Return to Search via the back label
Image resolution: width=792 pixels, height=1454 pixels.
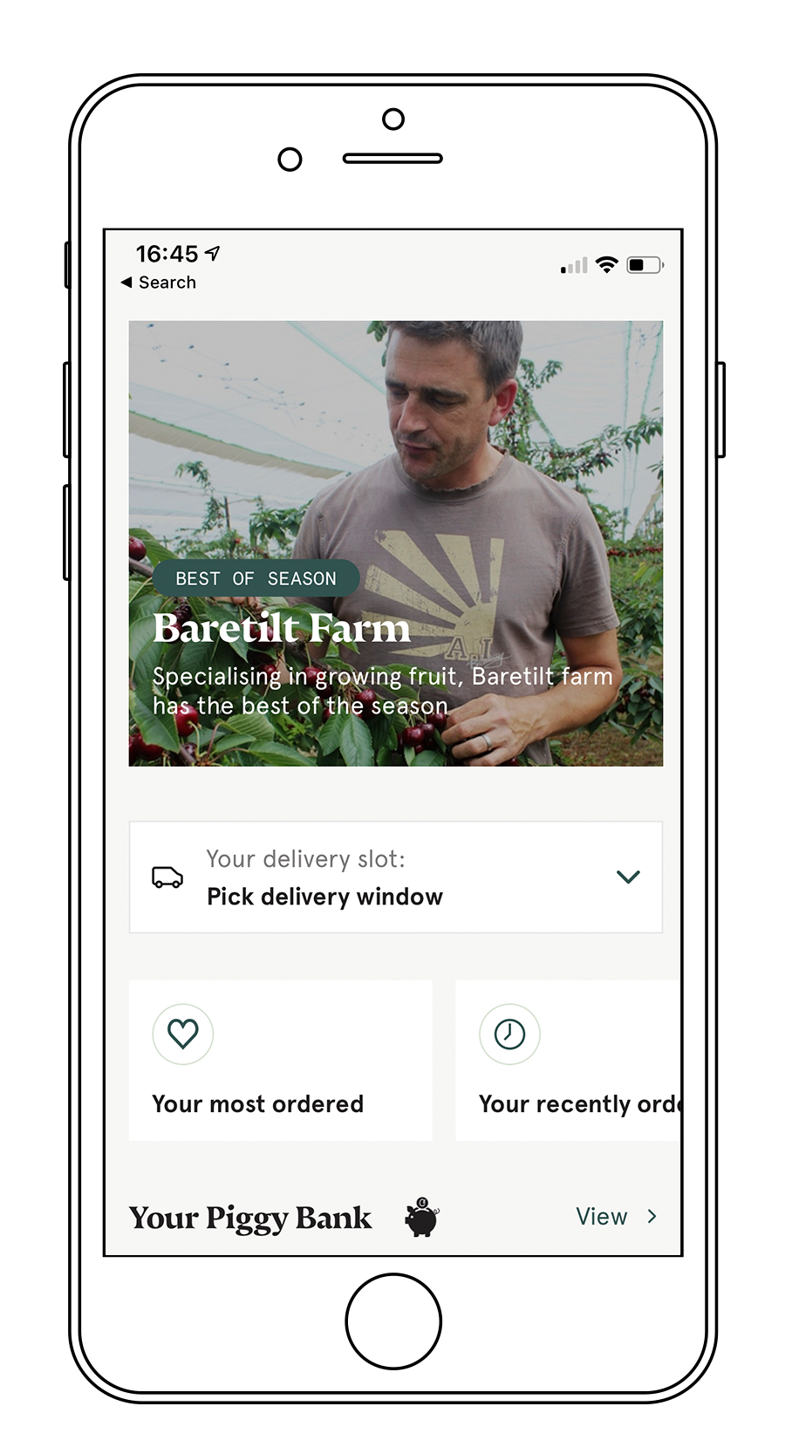pos(167,283)
